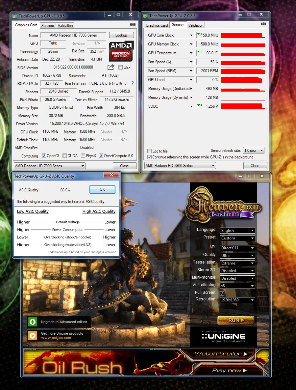Switch to Graphics Card tab in right GPU-Z window
The width and height of the screenshot is (296, 390).
[157, 25]
